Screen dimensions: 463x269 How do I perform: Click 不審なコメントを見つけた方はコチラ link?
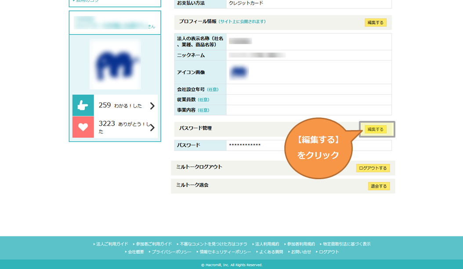[x=213, y=244]
